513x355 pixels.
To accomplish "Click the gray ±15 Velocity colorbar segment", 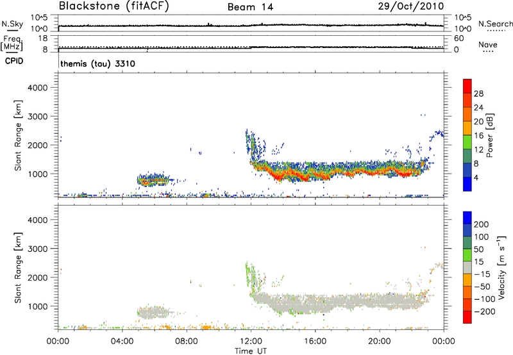I will (x=467, y=267).
